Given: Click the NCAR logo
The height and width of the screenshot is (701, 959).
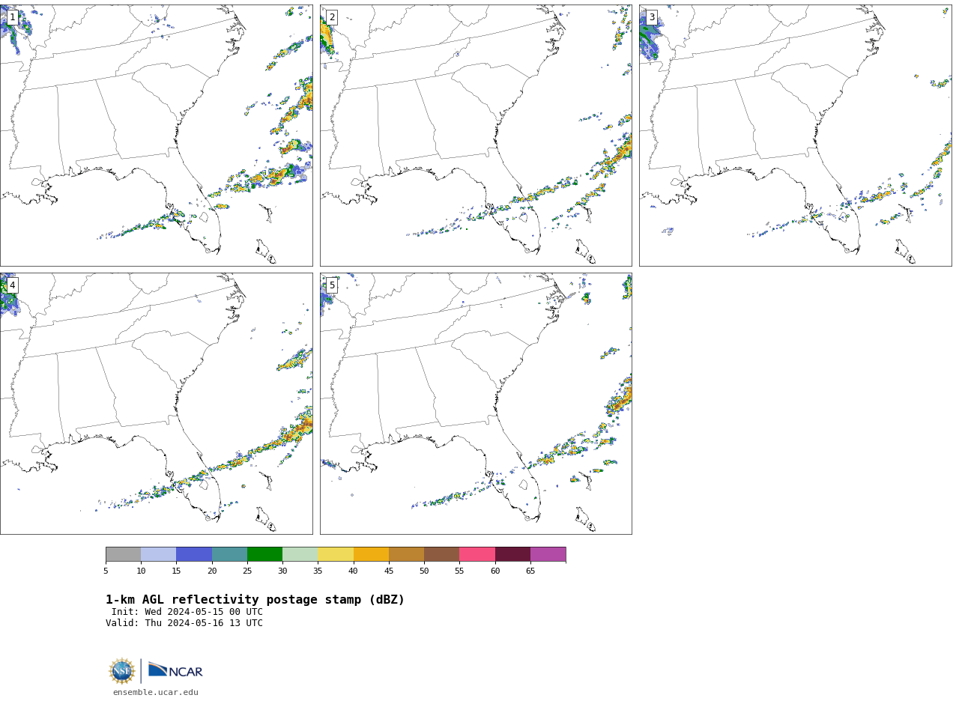Looking at the screenshot, I should 175,670.
